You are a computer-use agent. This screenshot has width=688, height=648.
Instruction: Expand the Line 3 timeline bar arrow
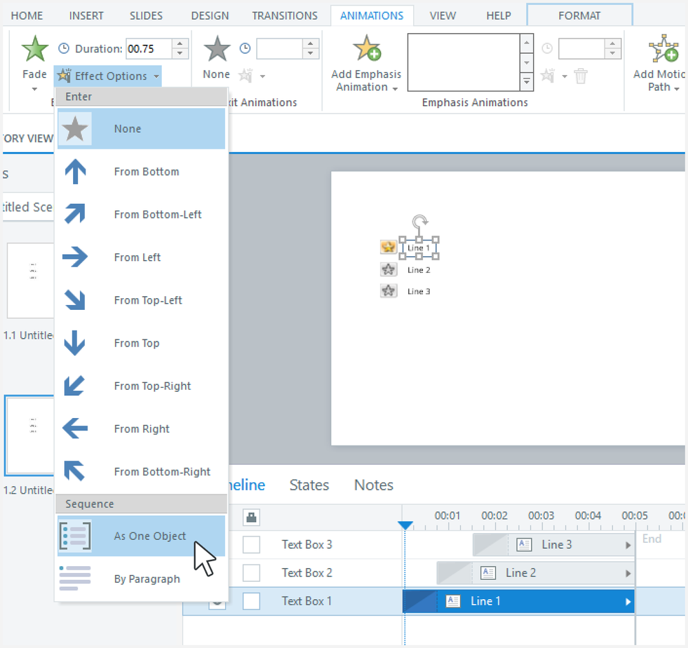tap(628, 545)
